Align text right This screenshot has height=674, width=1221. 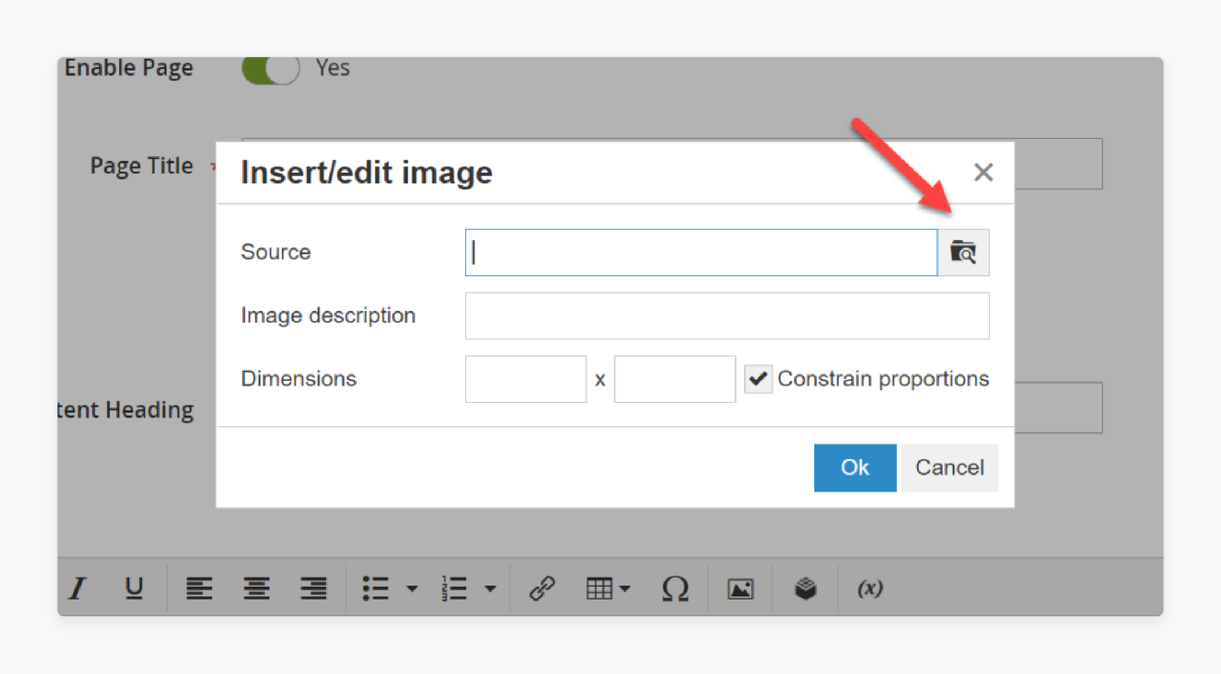(313, 588)
